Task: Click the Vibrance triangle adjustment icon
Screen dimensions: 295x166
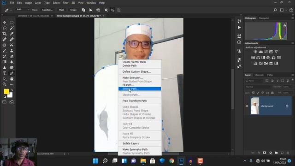Action: click(x=276, y=52)
